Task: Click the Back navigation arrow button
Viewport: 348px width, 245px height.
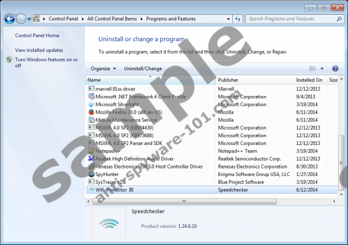Action: tap(9, 19)
